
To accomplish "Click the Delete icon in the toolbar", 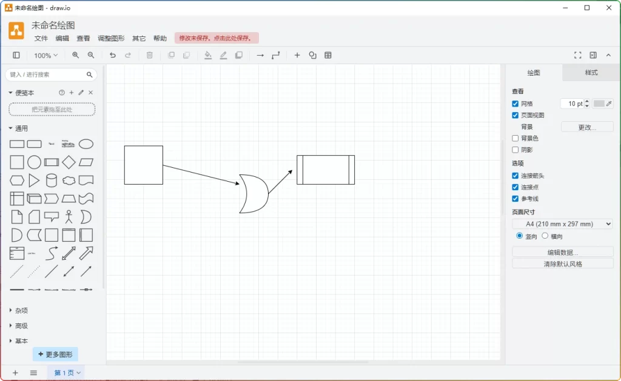I will 149,55.
